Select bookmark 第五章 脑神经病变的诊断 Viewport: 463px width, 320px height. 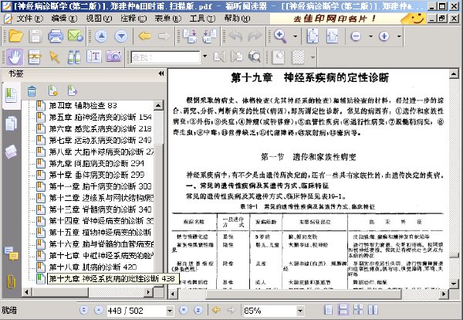pyautogui.click(x=100, y=117)
